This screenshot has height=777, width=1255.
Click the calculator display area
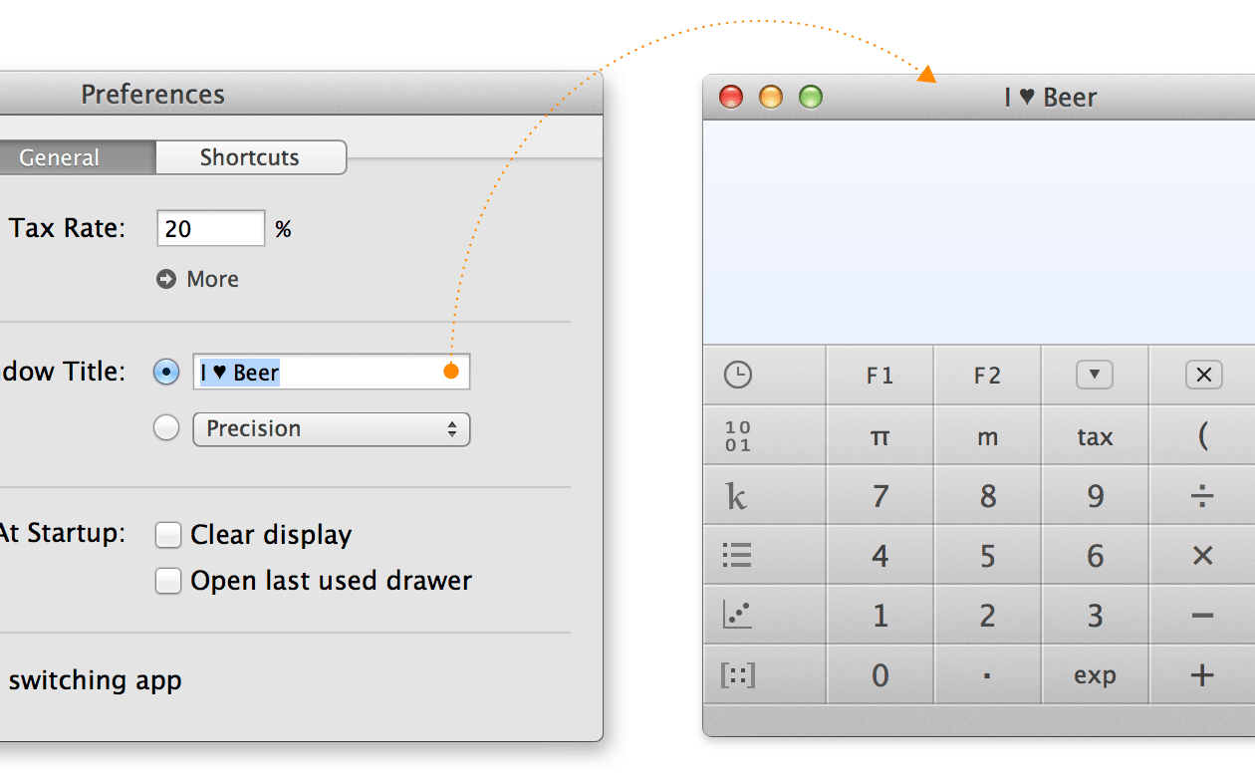(979, 232)
